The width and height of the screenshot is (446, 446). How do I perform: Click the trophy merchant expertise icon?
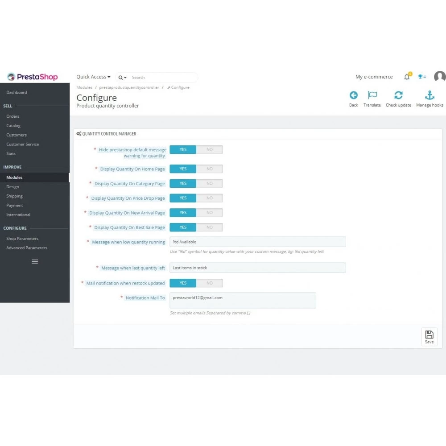pyautogui.click(x=420, y=77)
